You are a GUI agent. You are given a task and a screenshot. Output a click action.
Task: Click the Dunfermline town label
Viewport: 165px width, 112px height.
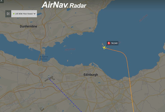(28, 26)
